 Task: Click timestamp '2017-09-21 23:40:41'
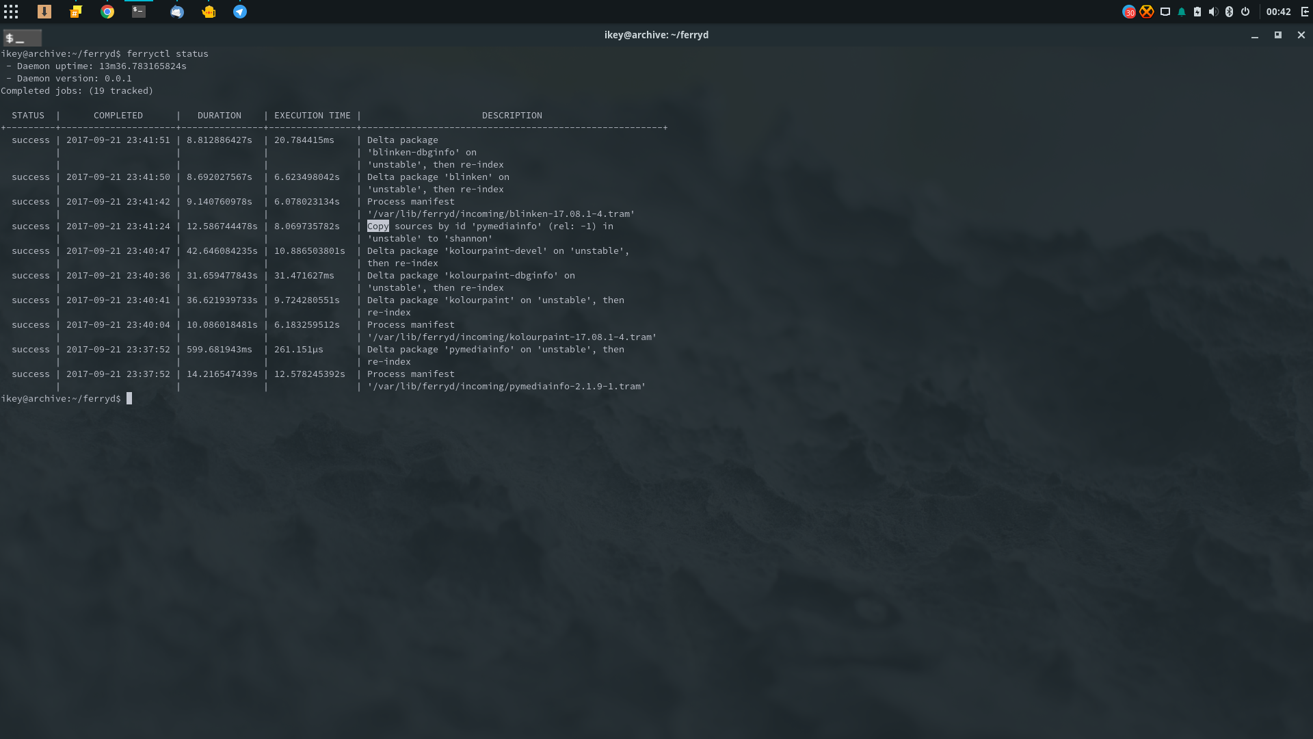(x=118, y=300)
